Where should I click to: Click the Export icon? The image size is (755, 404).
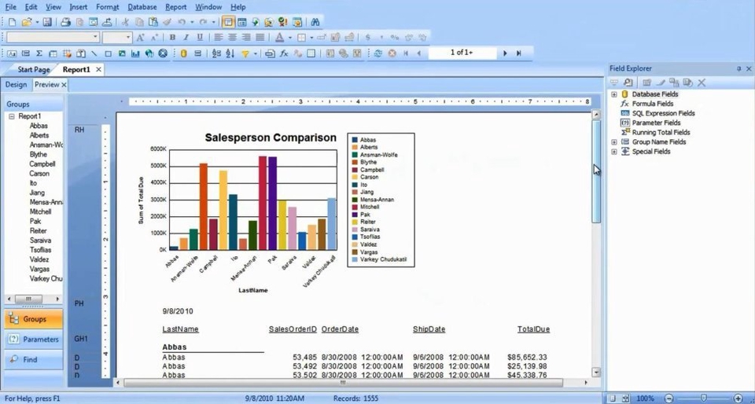(108, 22)
